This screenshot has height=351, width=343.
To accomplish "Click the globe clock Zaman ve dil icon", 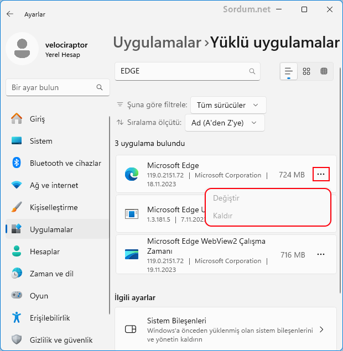I will coord(17,273).
